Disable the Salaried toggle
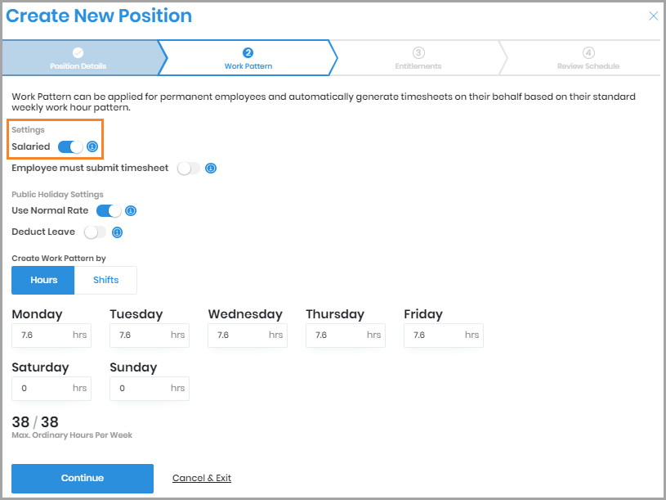The width and height of the screenshot is (666, 500). tap(70, 146)
